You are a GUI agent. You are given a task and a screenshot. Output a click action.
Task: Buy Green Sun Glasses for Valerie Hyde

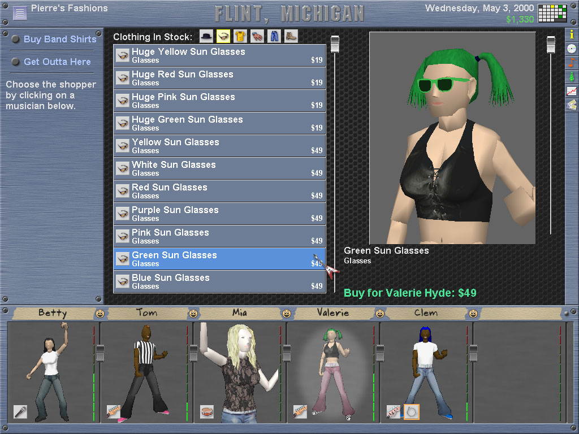pyautogui.click(x=410, y=293)
